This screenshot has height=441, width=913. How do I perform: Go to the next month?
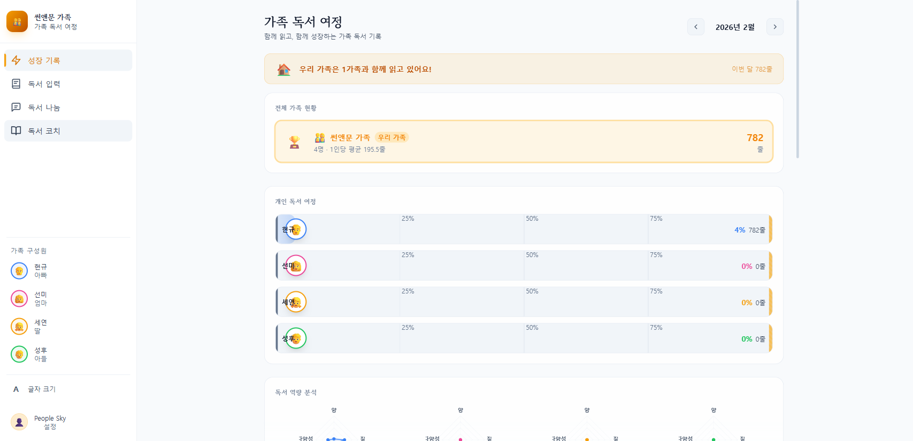click(x=774, y=27)
